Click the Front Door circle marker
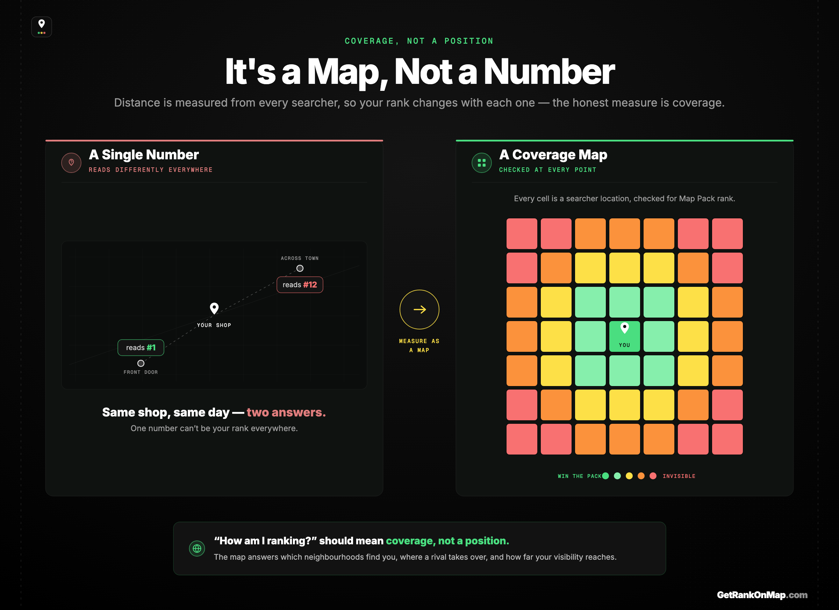The width and height of the screenshot is (839, 610). (x=141, y=363)
